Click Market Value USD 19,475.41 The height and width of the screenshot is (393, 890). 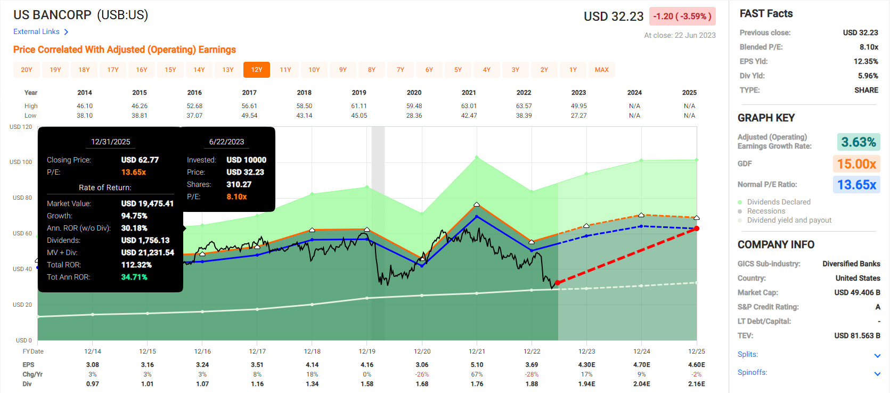(148, 203)
